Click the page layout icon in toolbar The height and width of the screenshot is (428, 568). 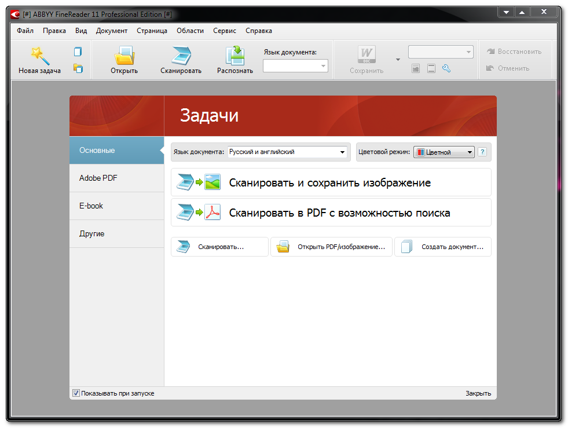(431, 68)
